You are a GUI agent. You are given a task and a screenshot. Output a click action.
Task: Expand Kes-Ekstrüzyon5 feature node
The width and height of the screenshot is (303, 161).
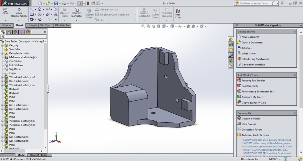click(x=2, y=137)
